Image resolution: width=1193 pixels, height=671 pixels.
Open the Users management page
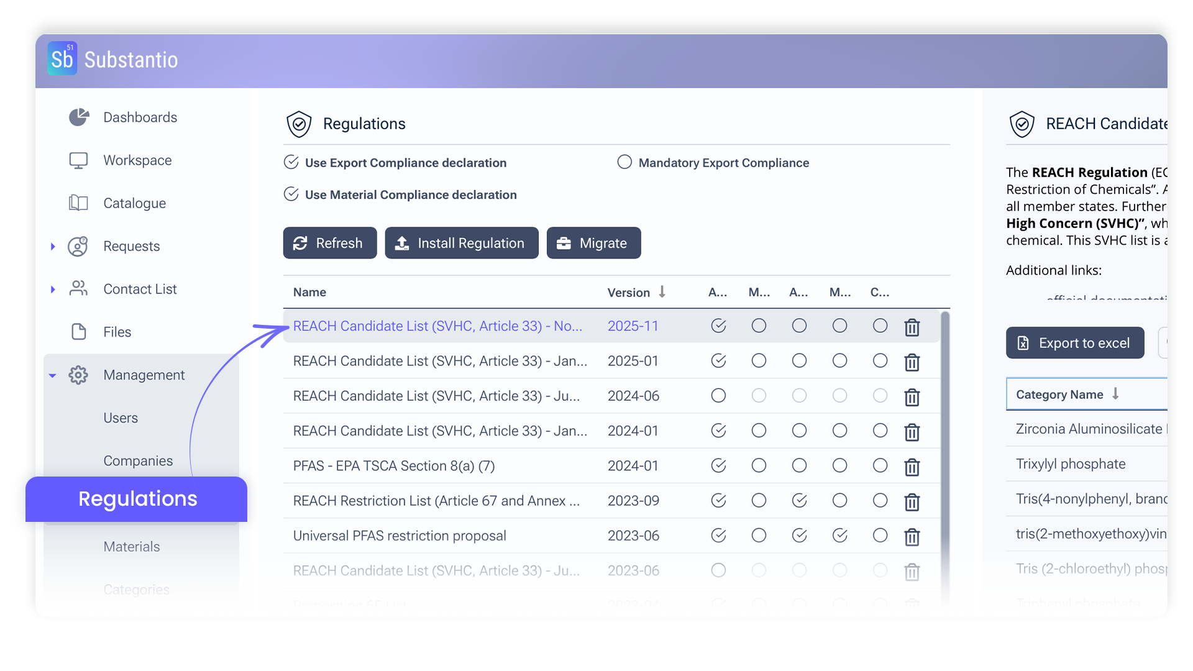[120, 418]
